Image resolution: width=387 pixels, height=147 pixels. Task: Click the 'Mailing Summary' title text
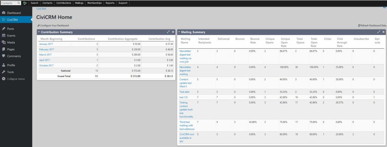[x=193, y=32]
